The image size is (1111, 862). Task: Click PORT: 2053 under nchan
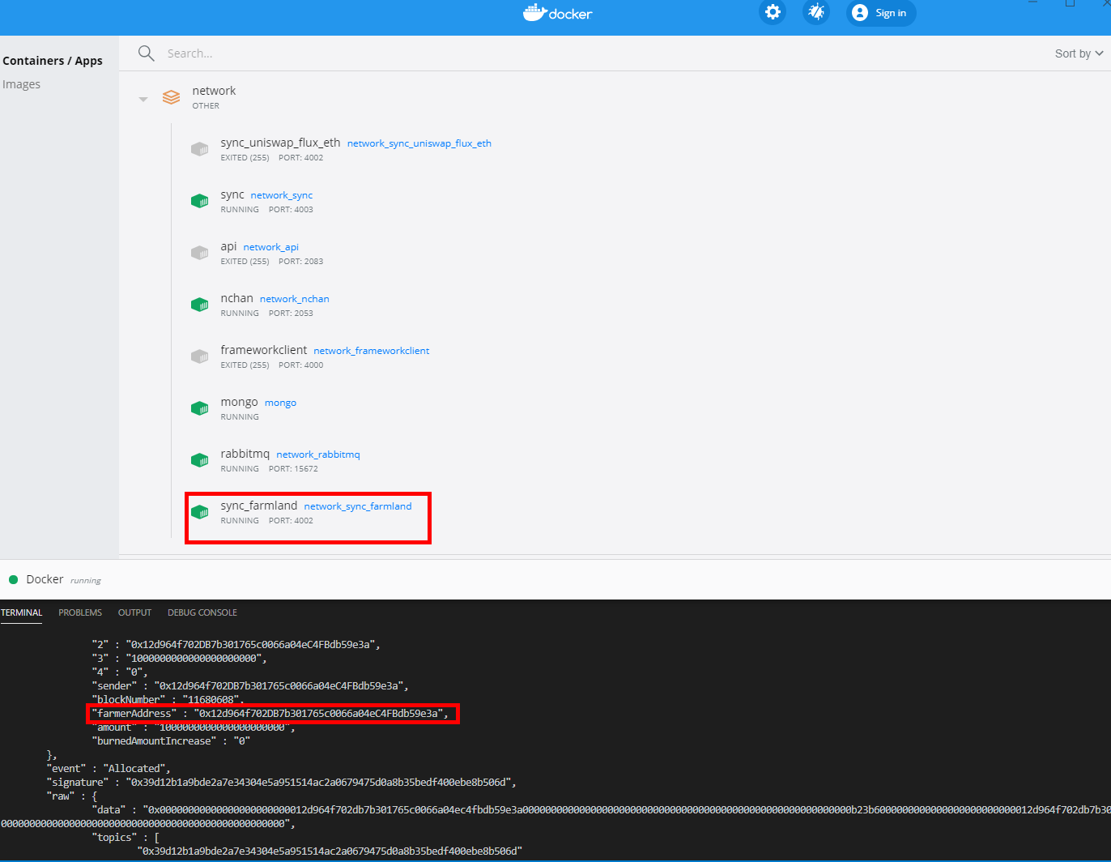tap(291, 314)
